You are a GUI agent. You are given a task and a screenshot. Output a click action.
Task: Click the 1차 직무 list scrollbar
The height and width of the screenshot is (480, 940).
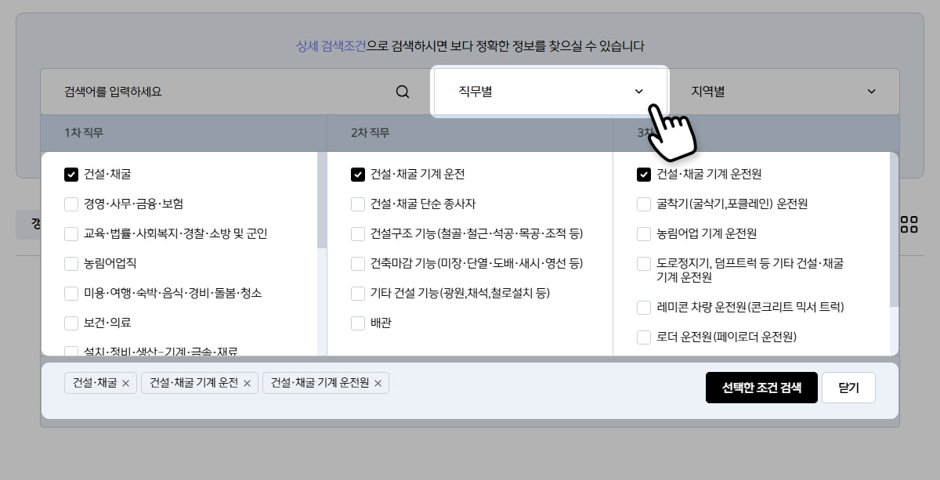click(x=321, y=204)
